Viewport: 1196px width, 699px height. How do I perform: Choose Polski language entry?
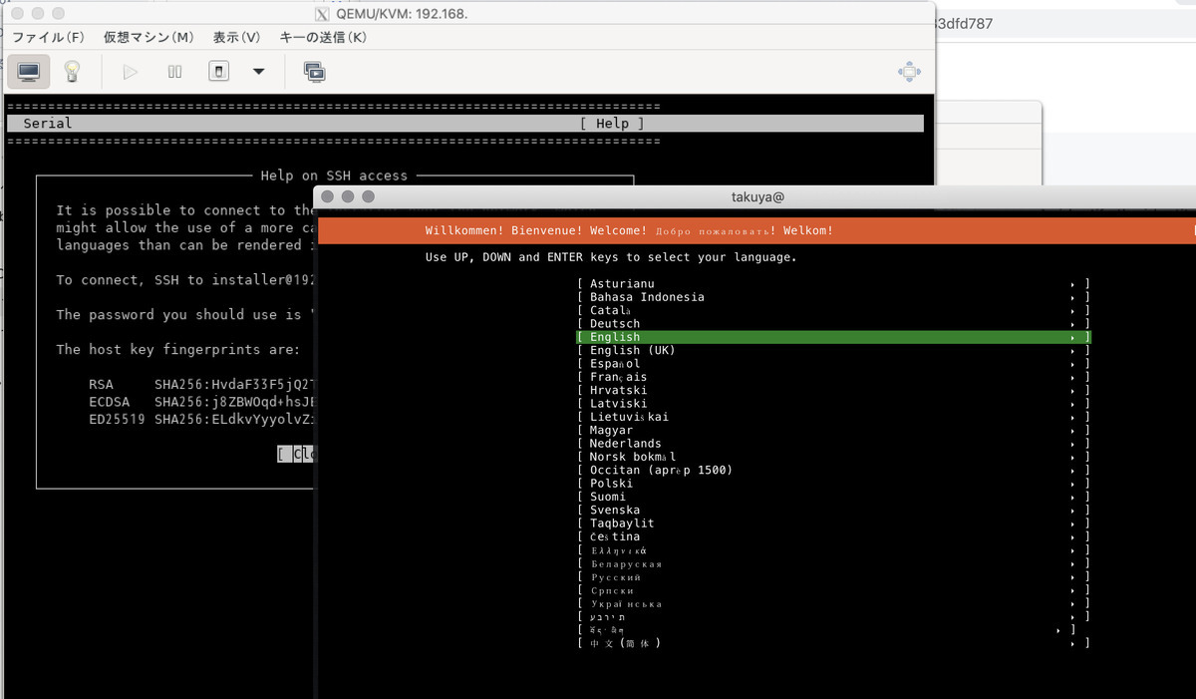(833, 484)
